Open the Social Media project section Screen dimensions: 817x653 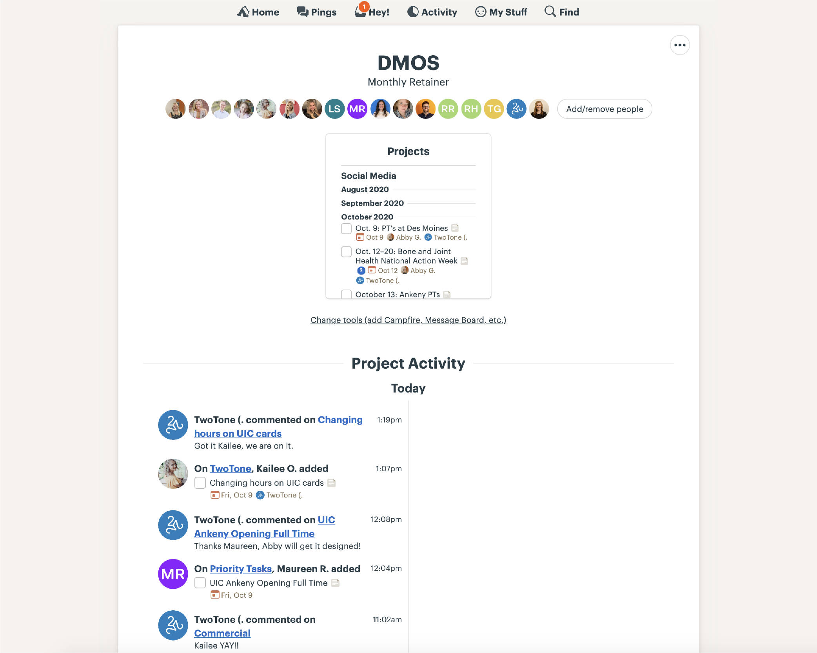pyautogui.click(x=369, y=175)
